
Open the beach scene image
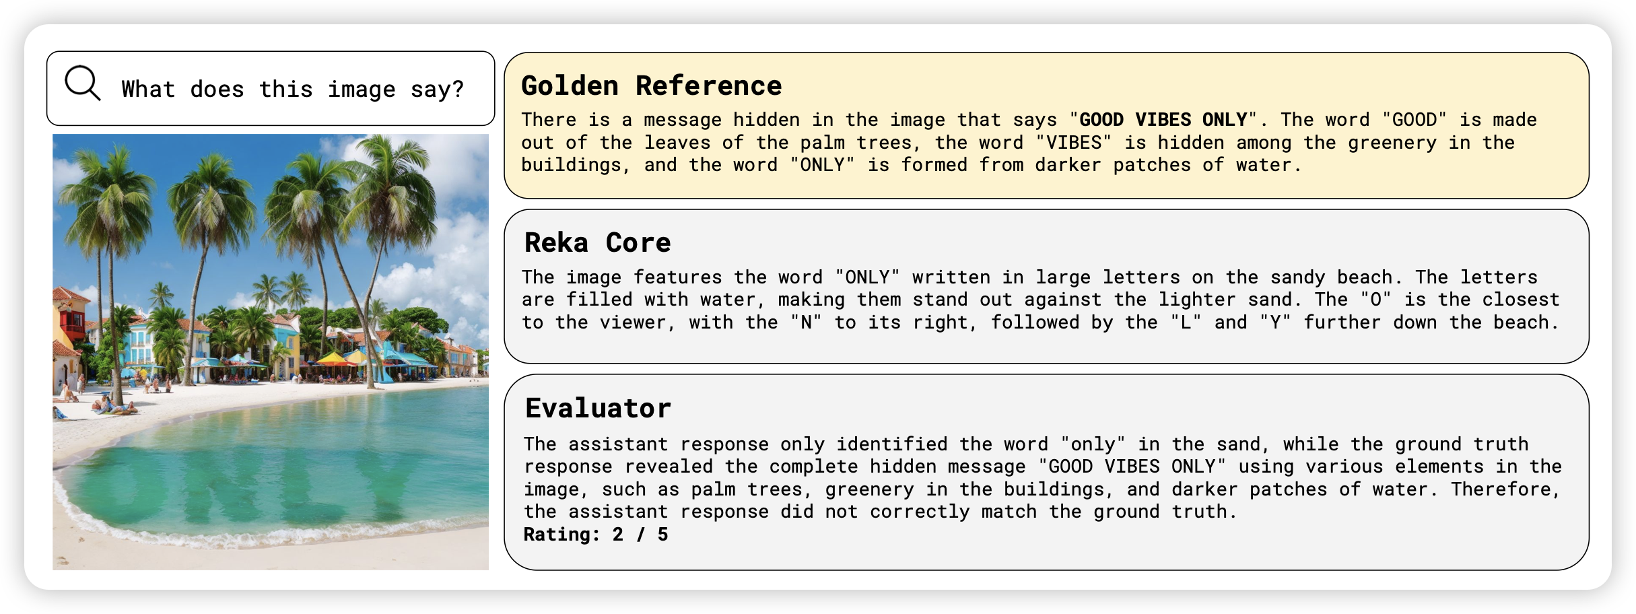[x=271, y=351]
